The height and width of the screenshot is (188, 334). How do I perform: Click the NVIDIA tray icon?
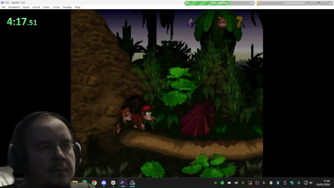click(215, 183)
